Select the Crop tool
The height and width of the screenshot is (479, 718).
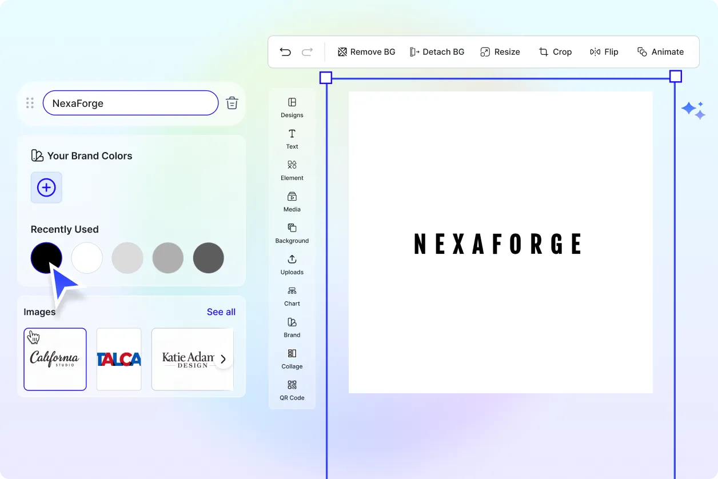tap(555, 52)
